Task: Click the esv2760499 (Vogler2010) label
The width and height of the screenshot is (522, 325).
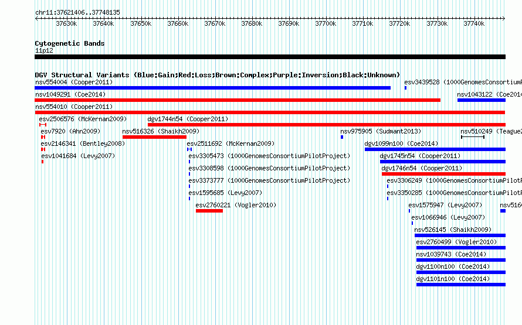Action: click(456, 242)
